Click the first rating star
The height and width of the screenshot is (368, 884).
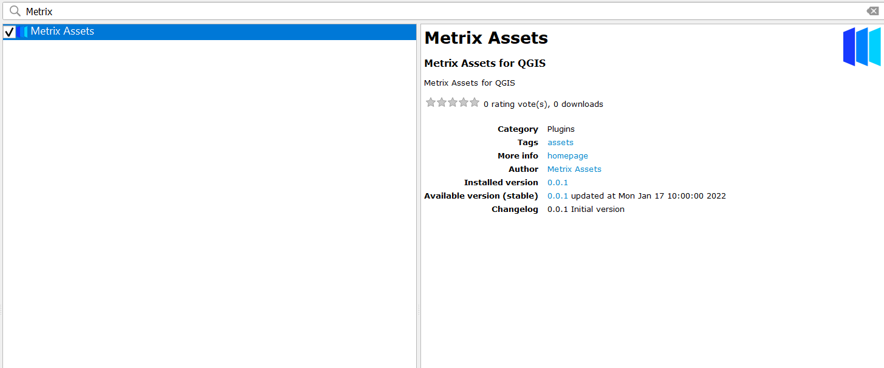(431, 103)
